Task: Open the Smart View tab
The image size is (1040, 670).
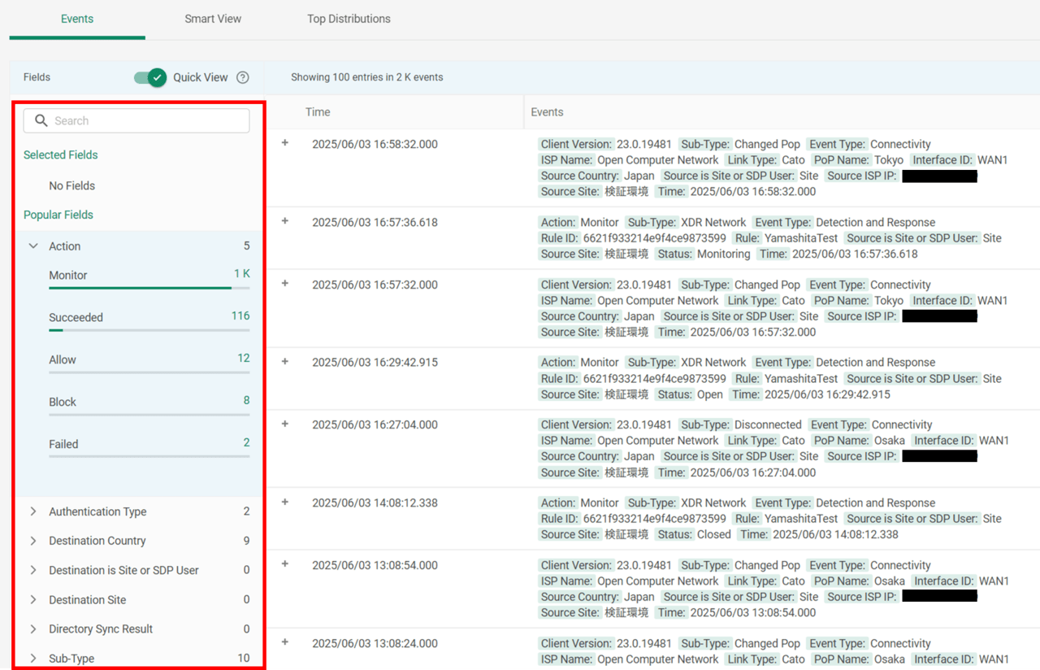Action: point(213,19)
